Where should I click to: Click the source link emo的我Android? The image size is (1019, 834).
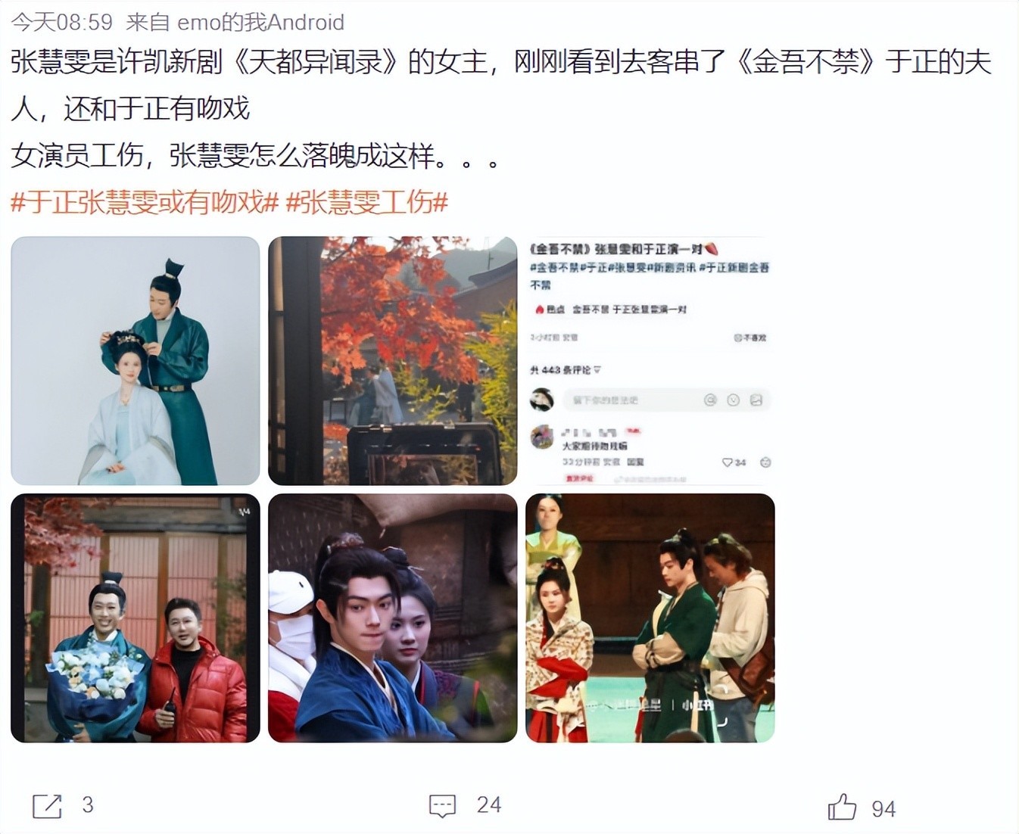(x=260, y=22)
